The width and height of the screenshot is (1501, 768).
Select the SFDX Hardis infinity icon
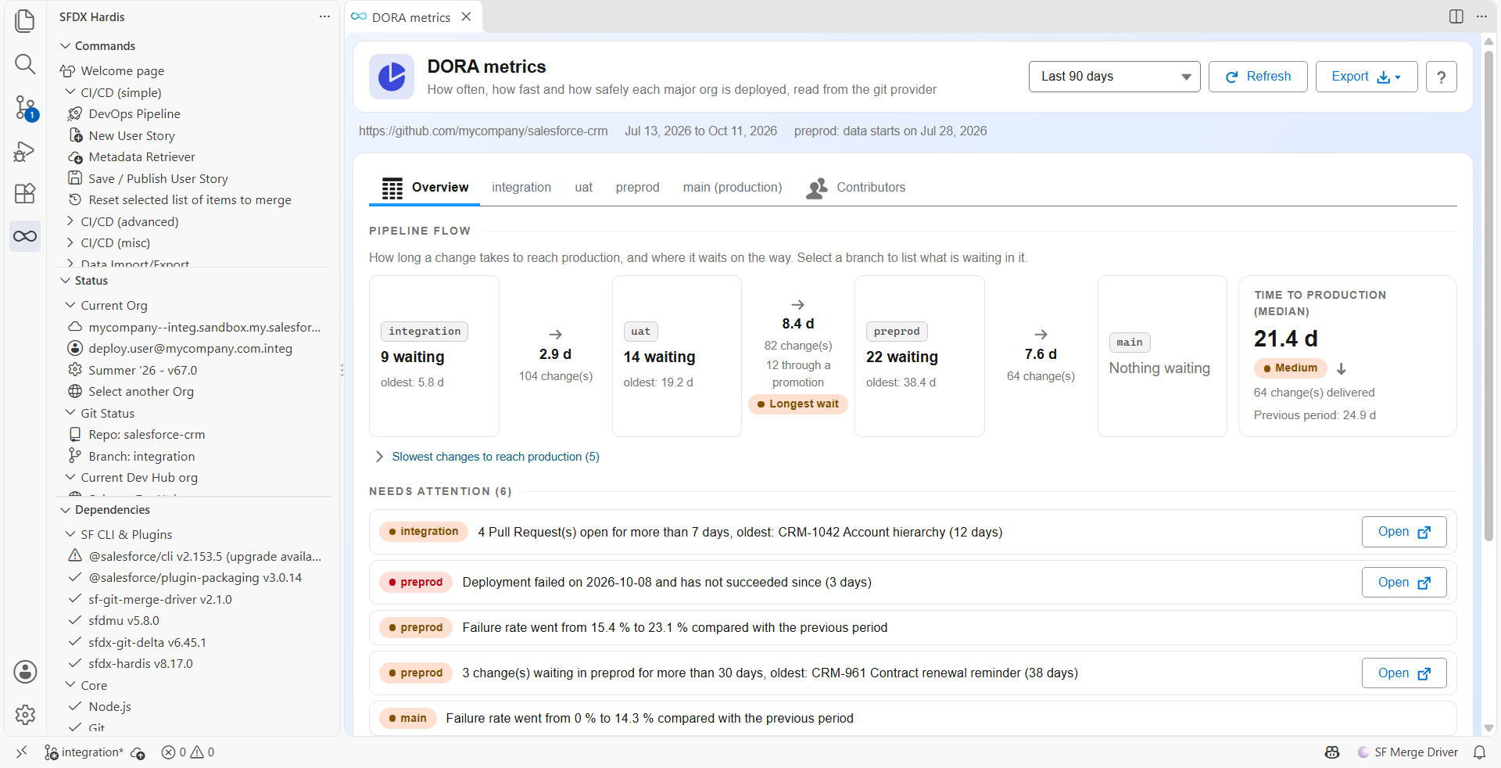tap(25, 236)
